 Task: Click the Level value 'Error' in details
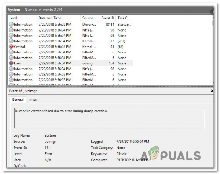click(x=48, y=154)
